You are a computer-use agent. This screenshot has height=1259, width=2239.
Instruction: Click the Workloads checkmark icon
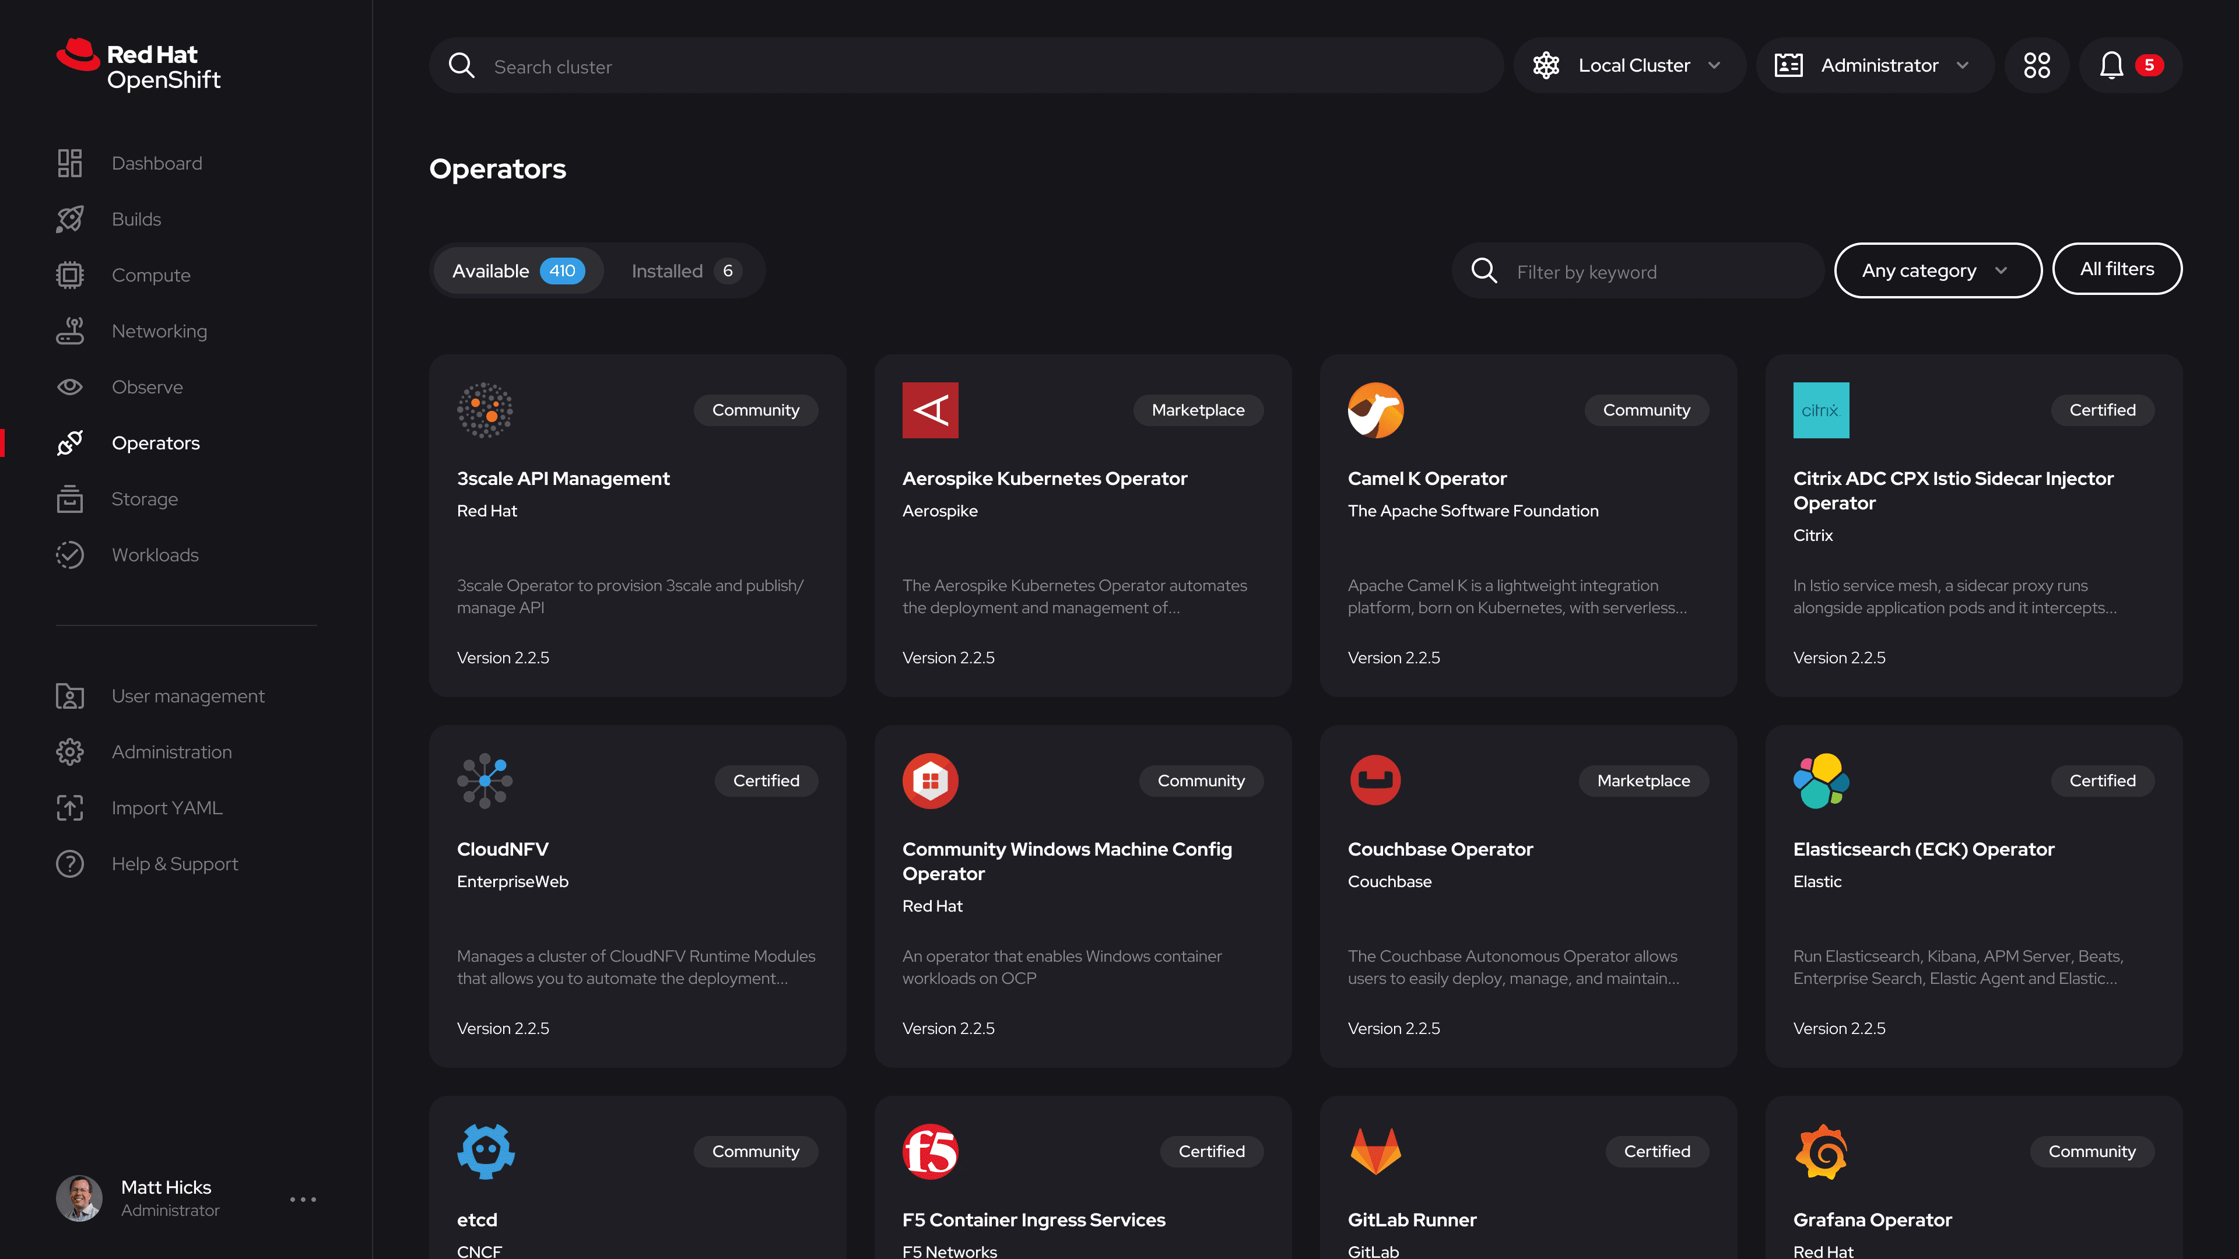(69, 555)
